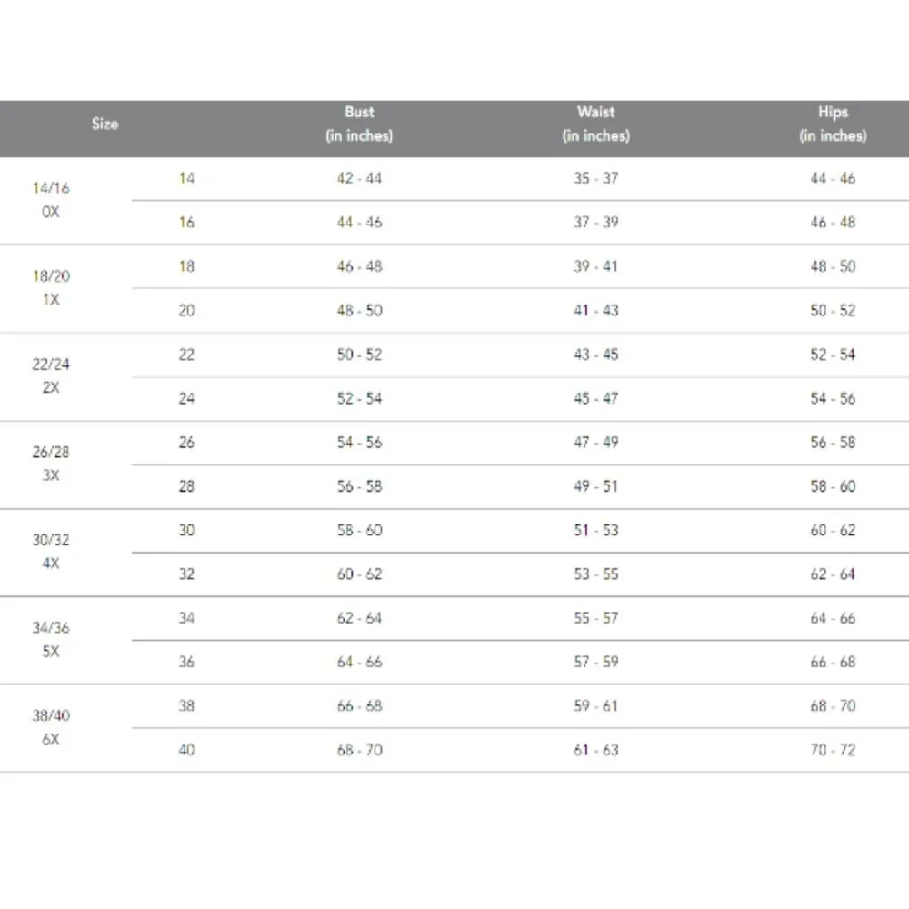Select the 34/36 5X size group

click(x=51, y=639)
